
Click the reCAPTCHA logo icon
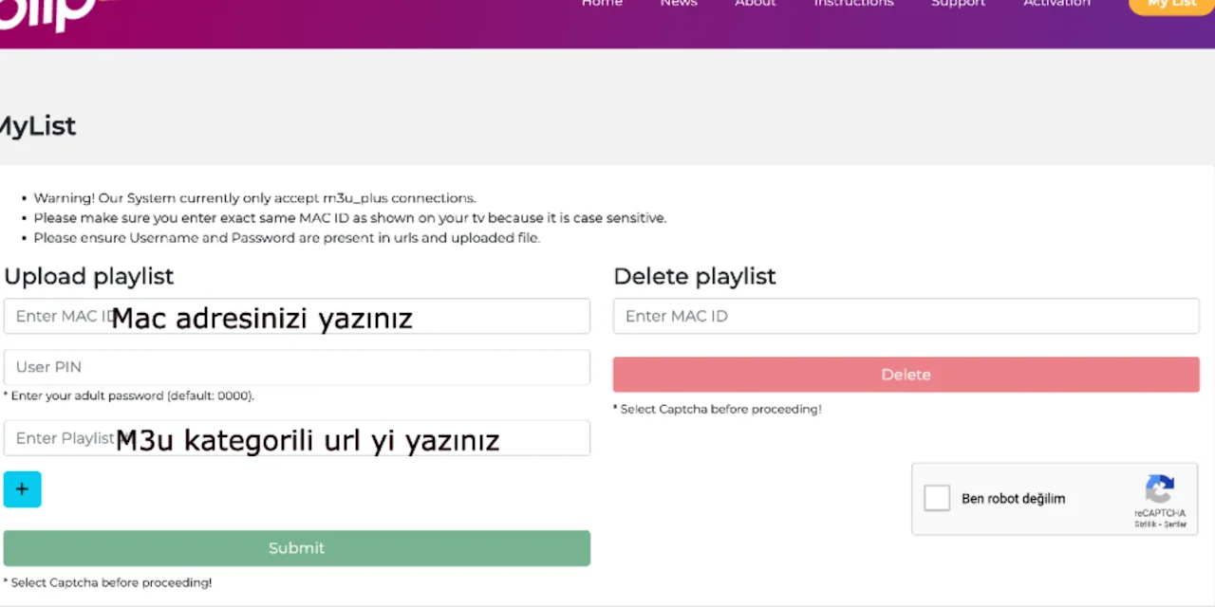pyautogui.click(x=1160, y=489)
